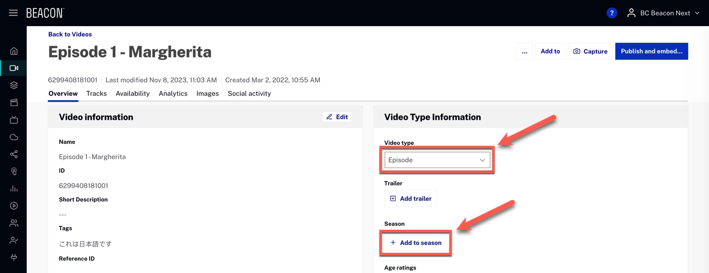Image resolution: width=709 pixels, height=273 pixels.
Task: Click the Video Type Information heading
Action: 433,117
